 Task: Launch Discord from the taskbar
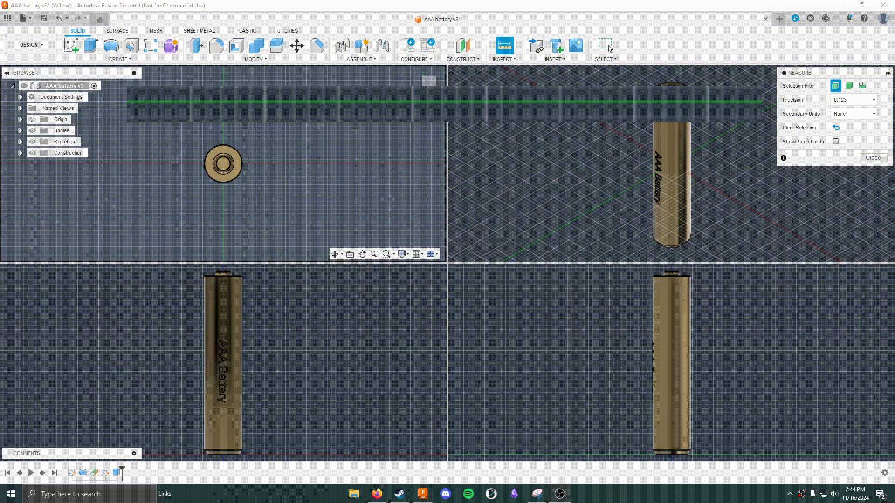tap(446, 494)
